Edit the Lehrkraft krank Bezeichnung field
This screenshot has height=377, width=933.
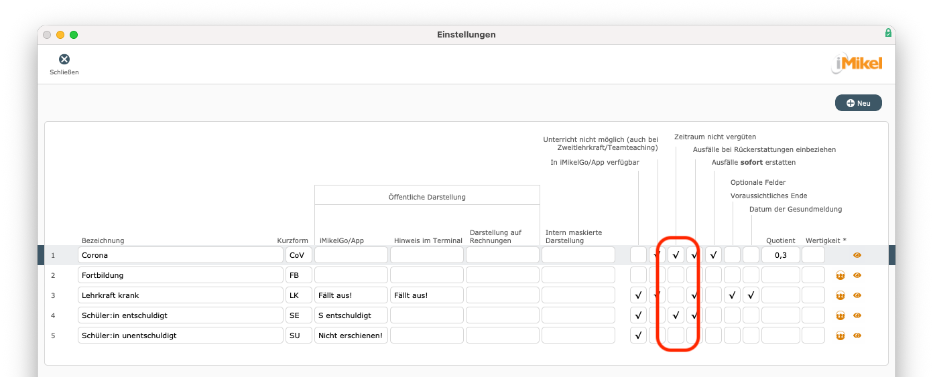point(180,295)
